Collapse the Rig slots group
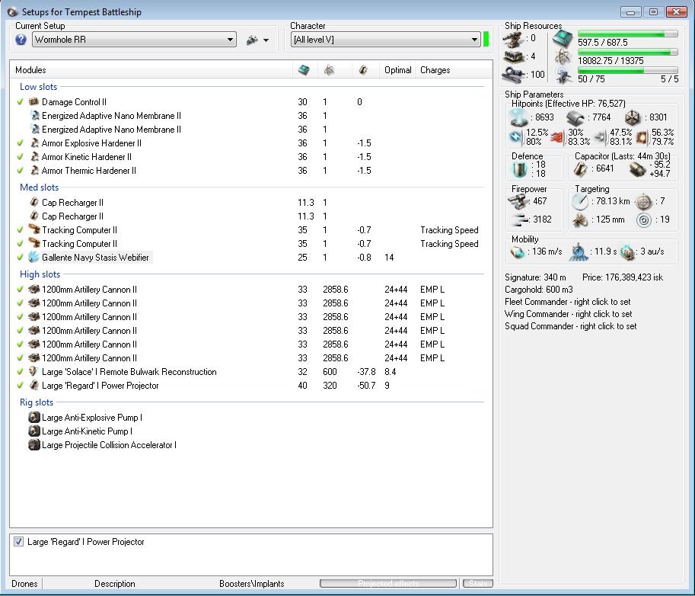 [37, 402]
